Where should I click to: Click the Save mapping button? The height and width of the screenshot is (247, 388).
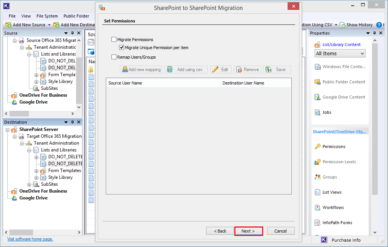click(x=277, y=70)
